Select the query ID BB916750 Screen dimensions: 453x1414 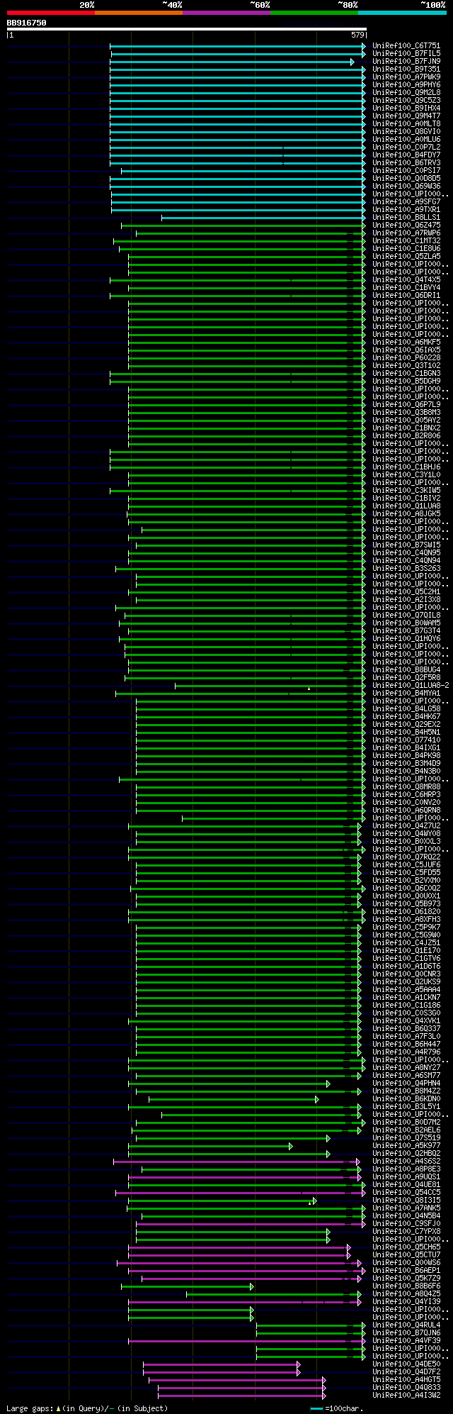(27, 23)
